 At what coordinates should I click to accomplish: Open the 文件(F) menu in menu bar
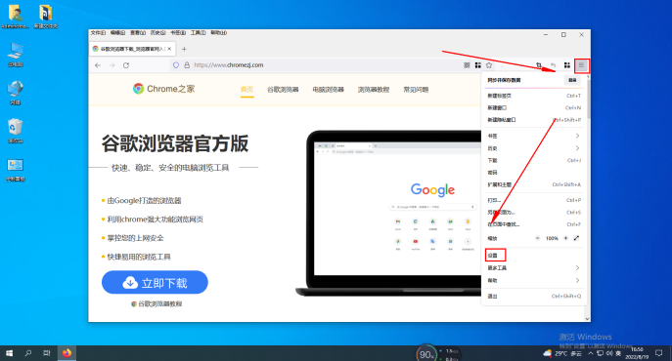[98, 33]
